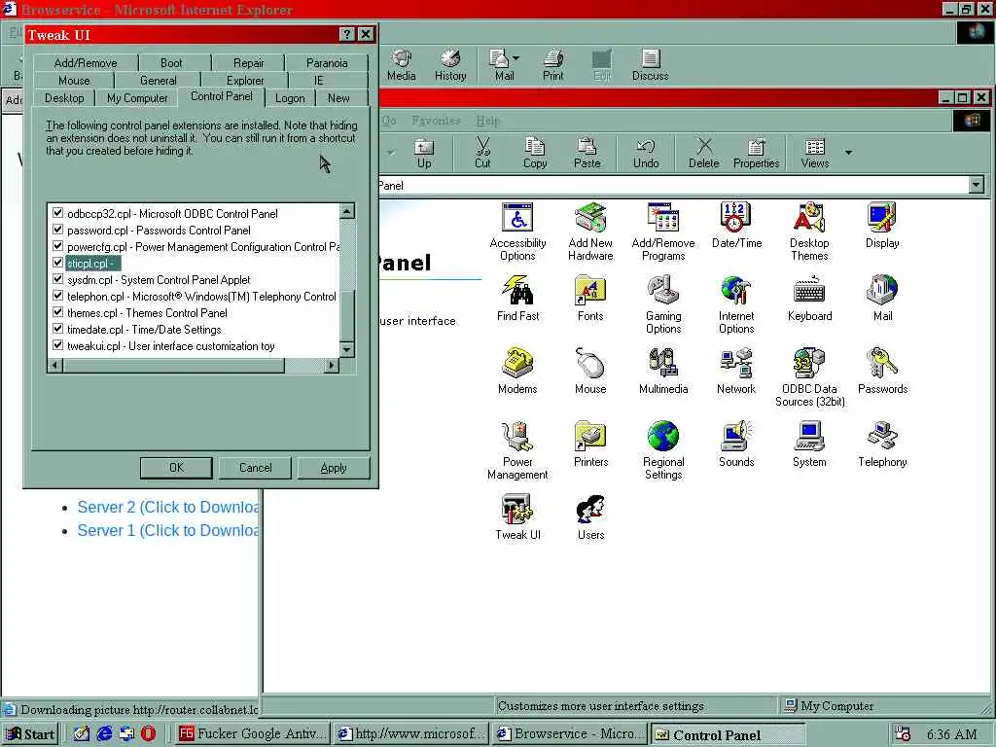Viewport: 996px width, 747px height.
Task: Open the Power Management icon
Action: point(517,451)
